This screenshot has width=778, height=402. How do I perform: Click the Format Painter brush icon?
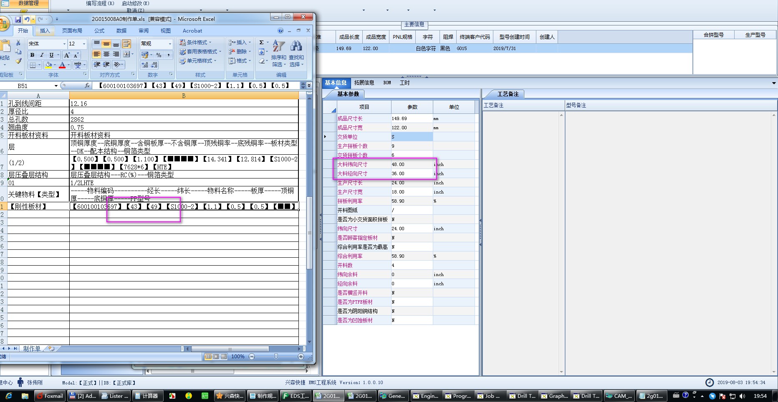tap(18, 61)
